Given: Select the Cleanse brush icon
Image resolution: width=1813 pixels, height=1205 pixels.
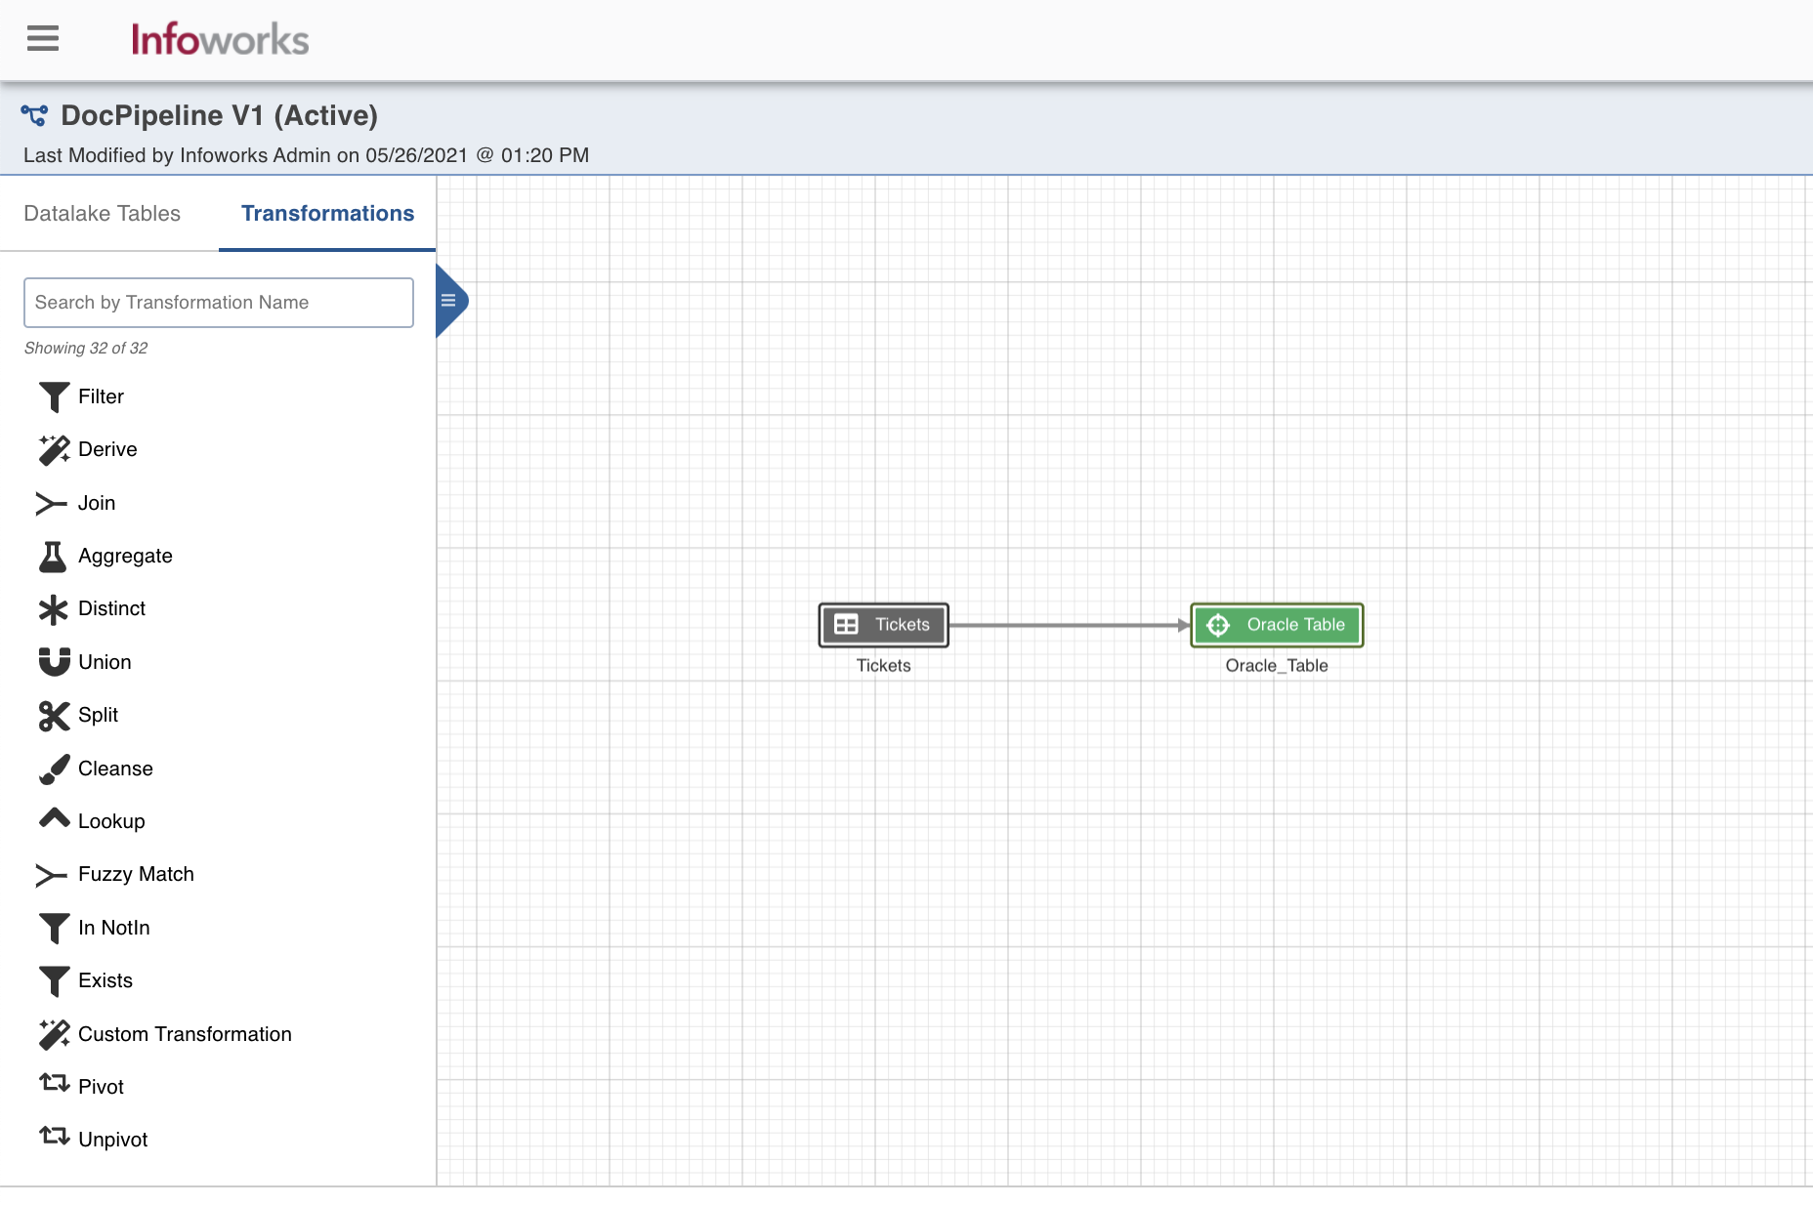Looking at the screenshot, I should point(54,769).
